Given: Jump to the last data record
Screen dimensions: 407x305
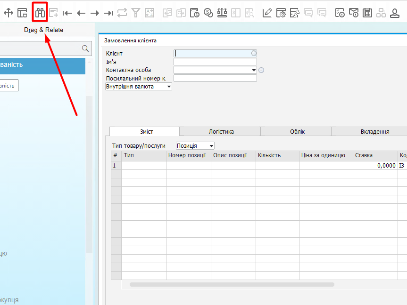Looking at the screenshot, I should pos(108,13).
